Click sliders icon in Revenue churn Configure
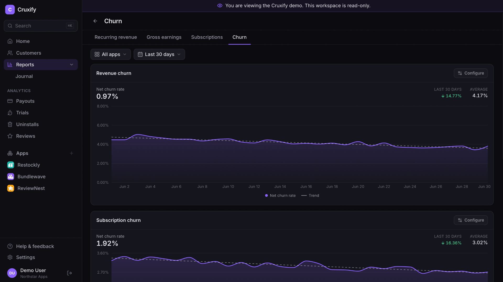This screenshot has width=503, height=282. 460,73
